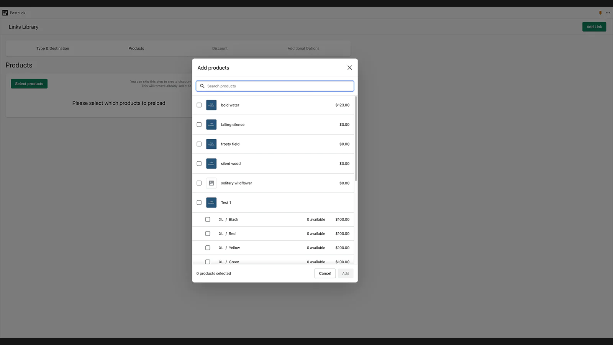Click frosty field product thumbnail

211,144
